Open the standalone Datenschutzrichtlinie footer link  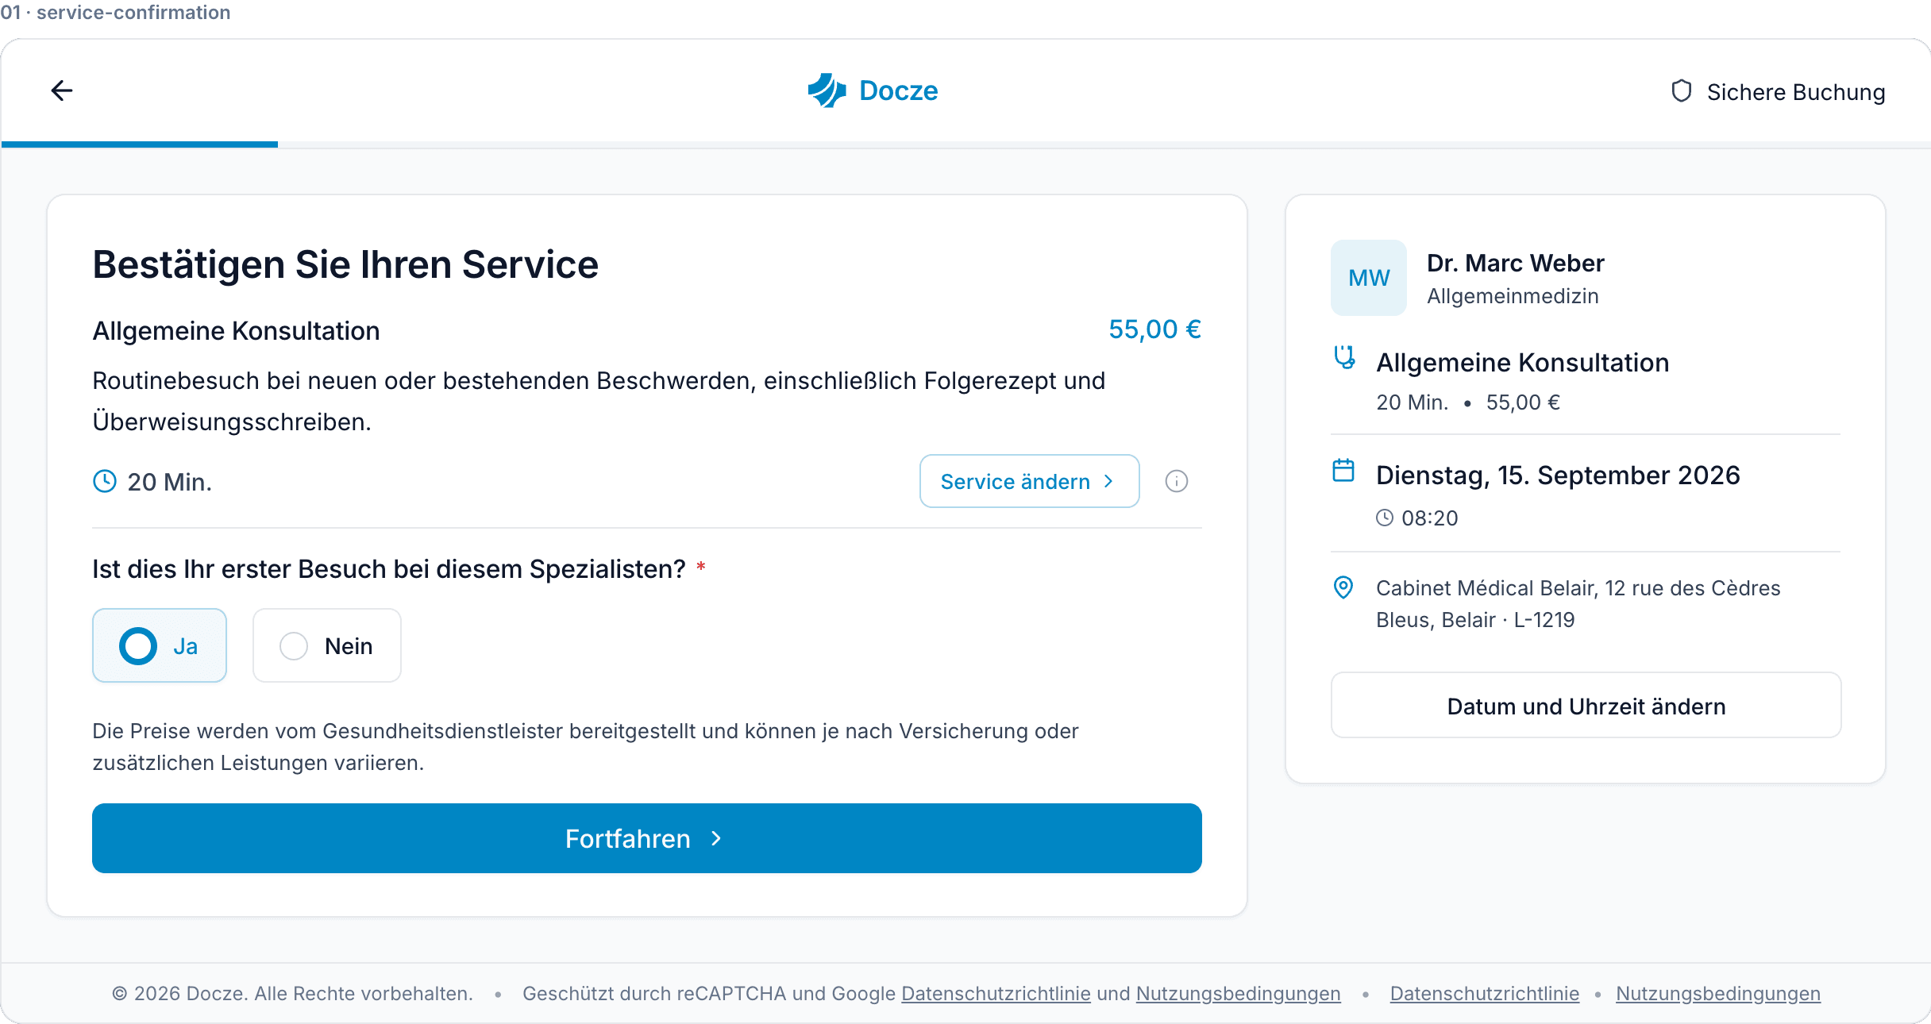[1485, 994]
